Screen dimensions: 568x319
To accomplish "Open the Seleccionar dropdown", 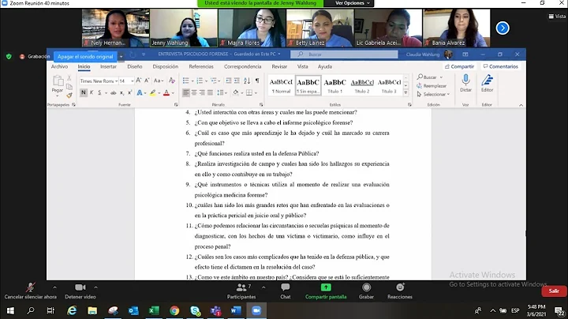I will pyautogui.click(x=433, y=94).
